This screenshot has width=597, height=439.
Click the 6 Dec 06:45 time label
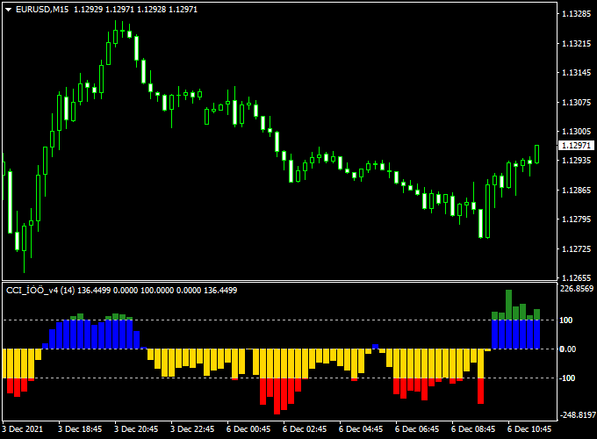417,429
